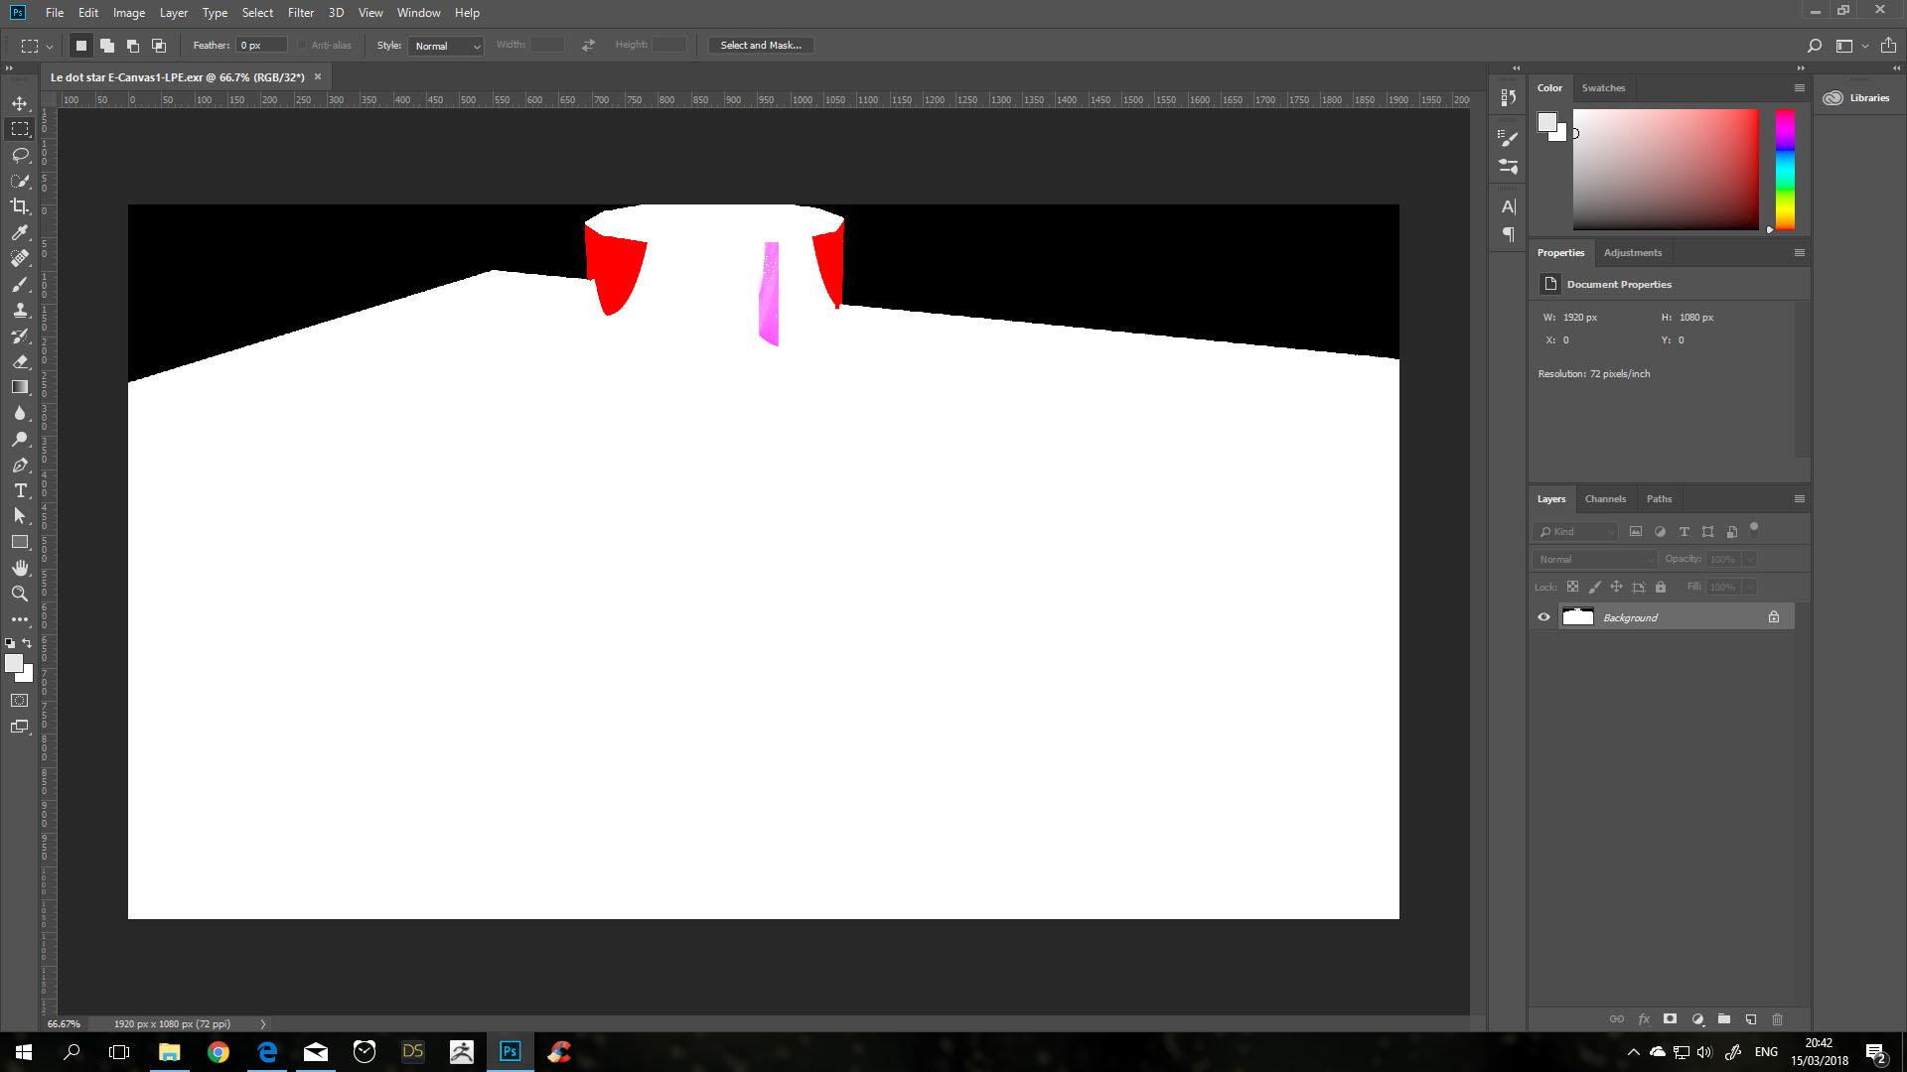Select the Lasso tool
Image resolution: width=1907 pixels, height=1072 pixels.
coord(20,155)
